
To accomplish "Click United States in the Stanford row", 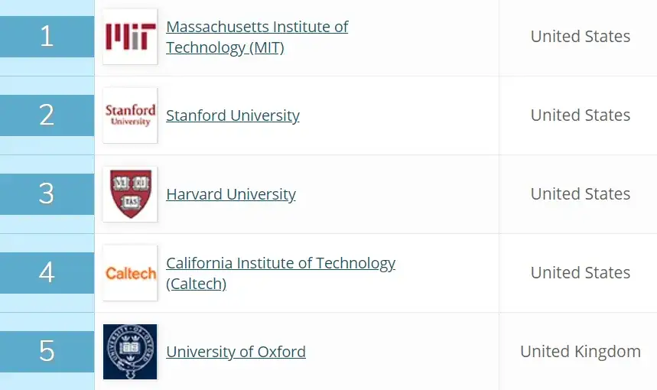I will (x=581, y=115).
